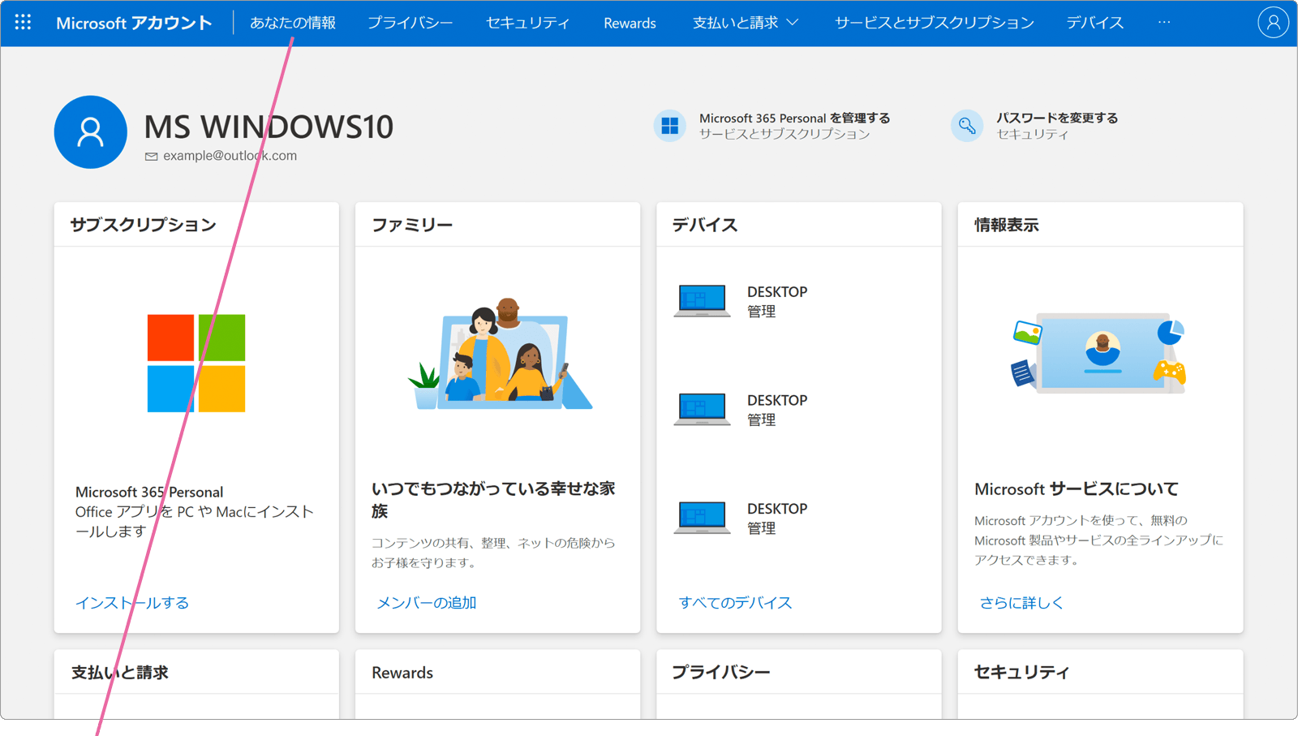Open the Rewards nav item
The width and height of the screenshot is (1298, 736).
(630, 23)
